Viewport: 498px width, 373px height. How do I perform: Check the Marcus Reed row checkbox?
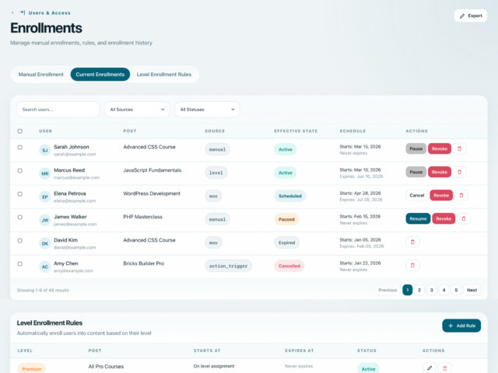coord(20,171)
